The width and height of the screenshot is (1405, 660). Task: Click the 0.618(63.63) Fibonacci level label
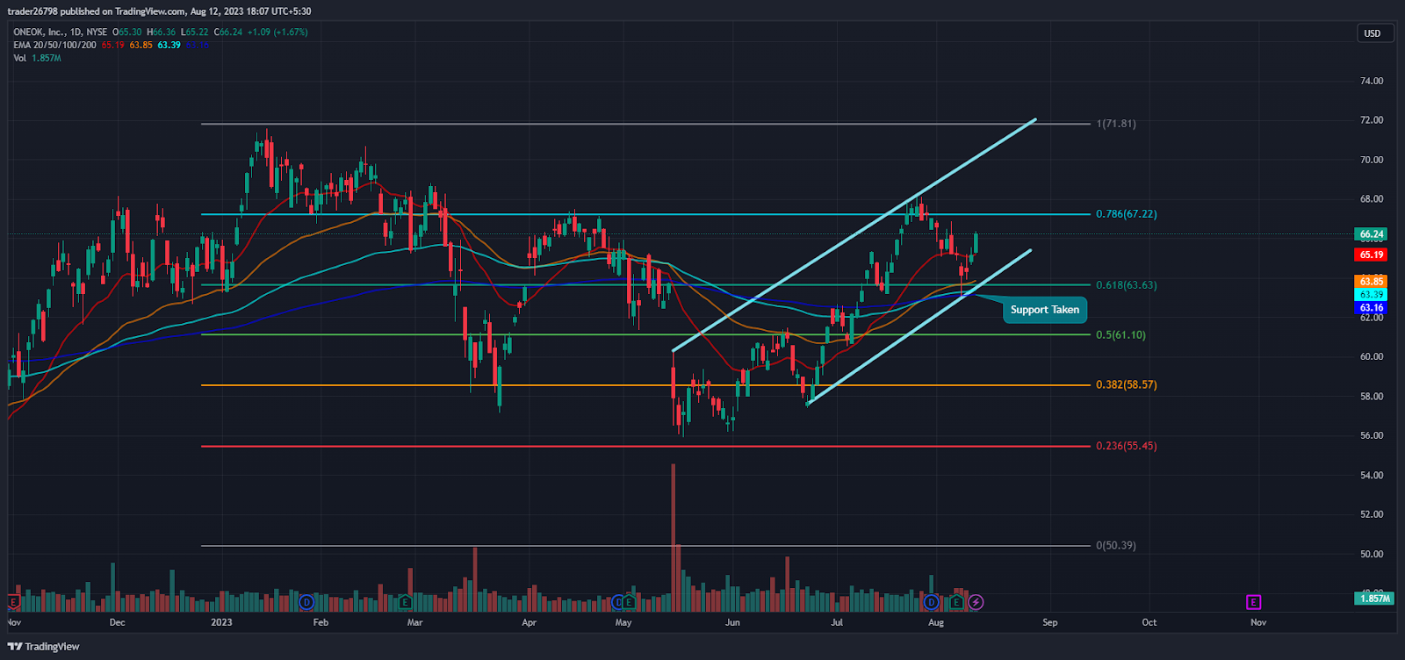click(1127, 285)
